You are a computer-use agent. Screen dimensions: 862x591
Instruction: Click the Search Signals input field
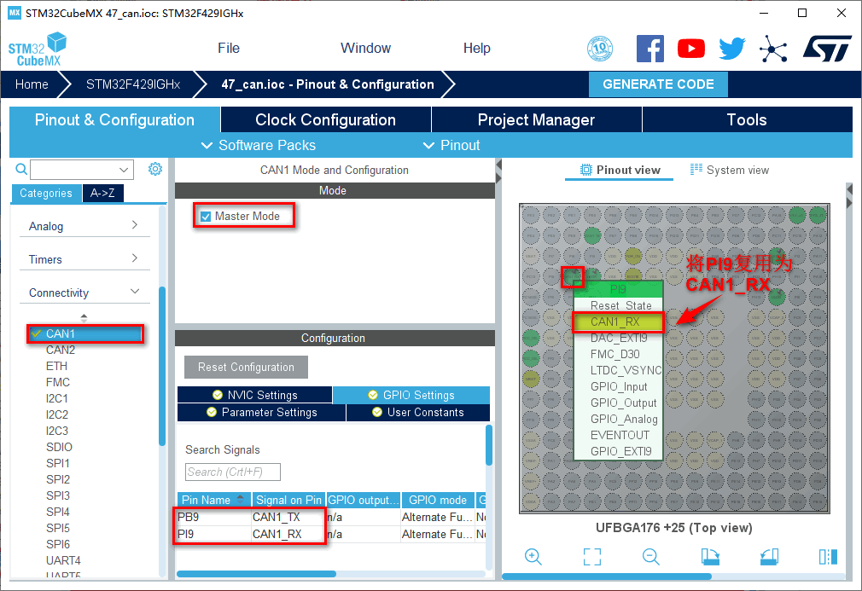(x=232, y=472)
